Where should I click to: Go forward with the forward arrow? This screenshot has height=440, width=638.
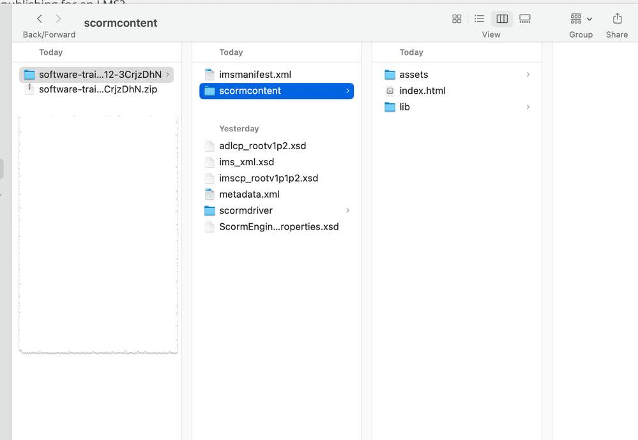coord(59,19)
